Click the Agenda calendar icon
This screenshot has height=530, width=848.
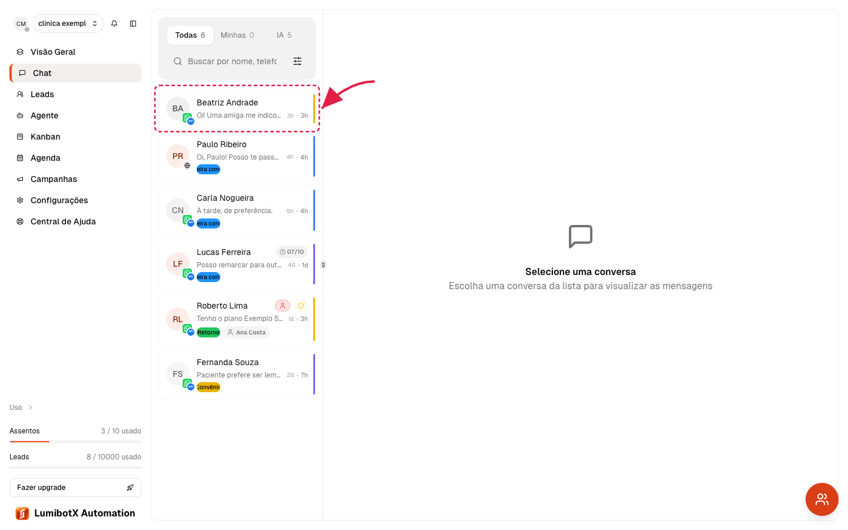(20, 158)
